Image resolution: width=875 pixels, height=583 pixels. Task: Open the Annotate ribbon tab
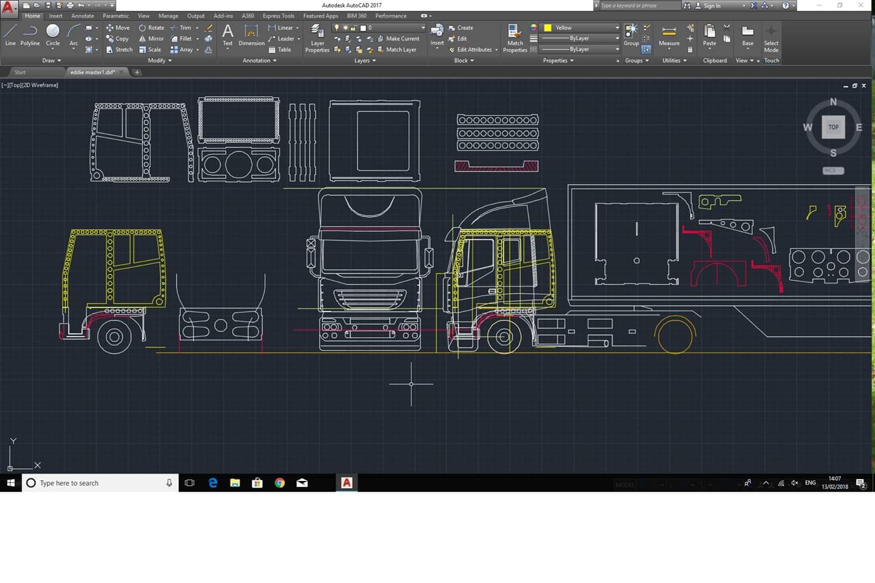pos(83,16)
